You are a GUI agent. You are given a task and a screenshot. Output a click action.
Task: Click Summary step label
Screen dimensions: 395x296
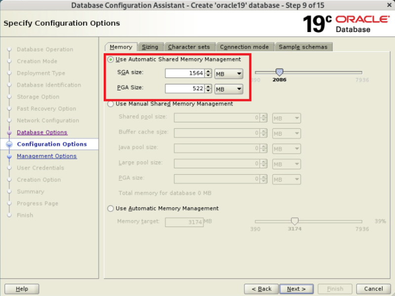[31, 191]
